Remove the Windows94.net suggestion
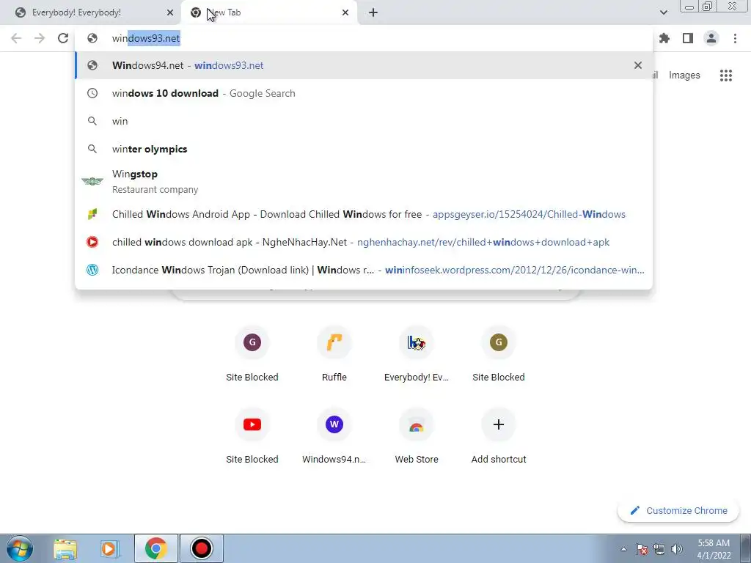The width and height of the screenshot is (751, 563). click(638, 65)
